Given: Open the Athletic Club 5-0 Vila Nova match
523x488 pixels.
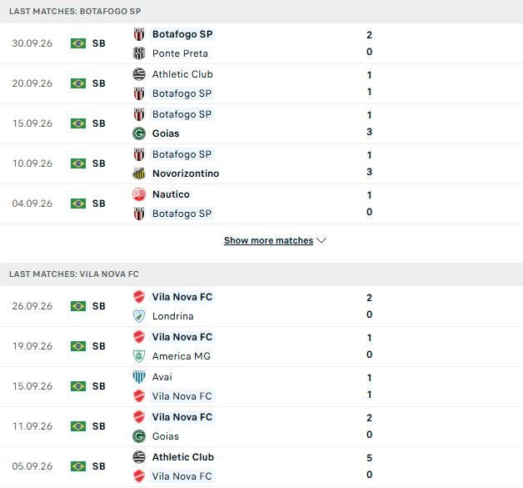Looking at the screenshot, I should coord(261,466).
